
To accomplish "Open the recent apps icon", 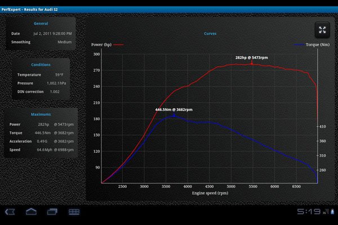I will 52,212.
